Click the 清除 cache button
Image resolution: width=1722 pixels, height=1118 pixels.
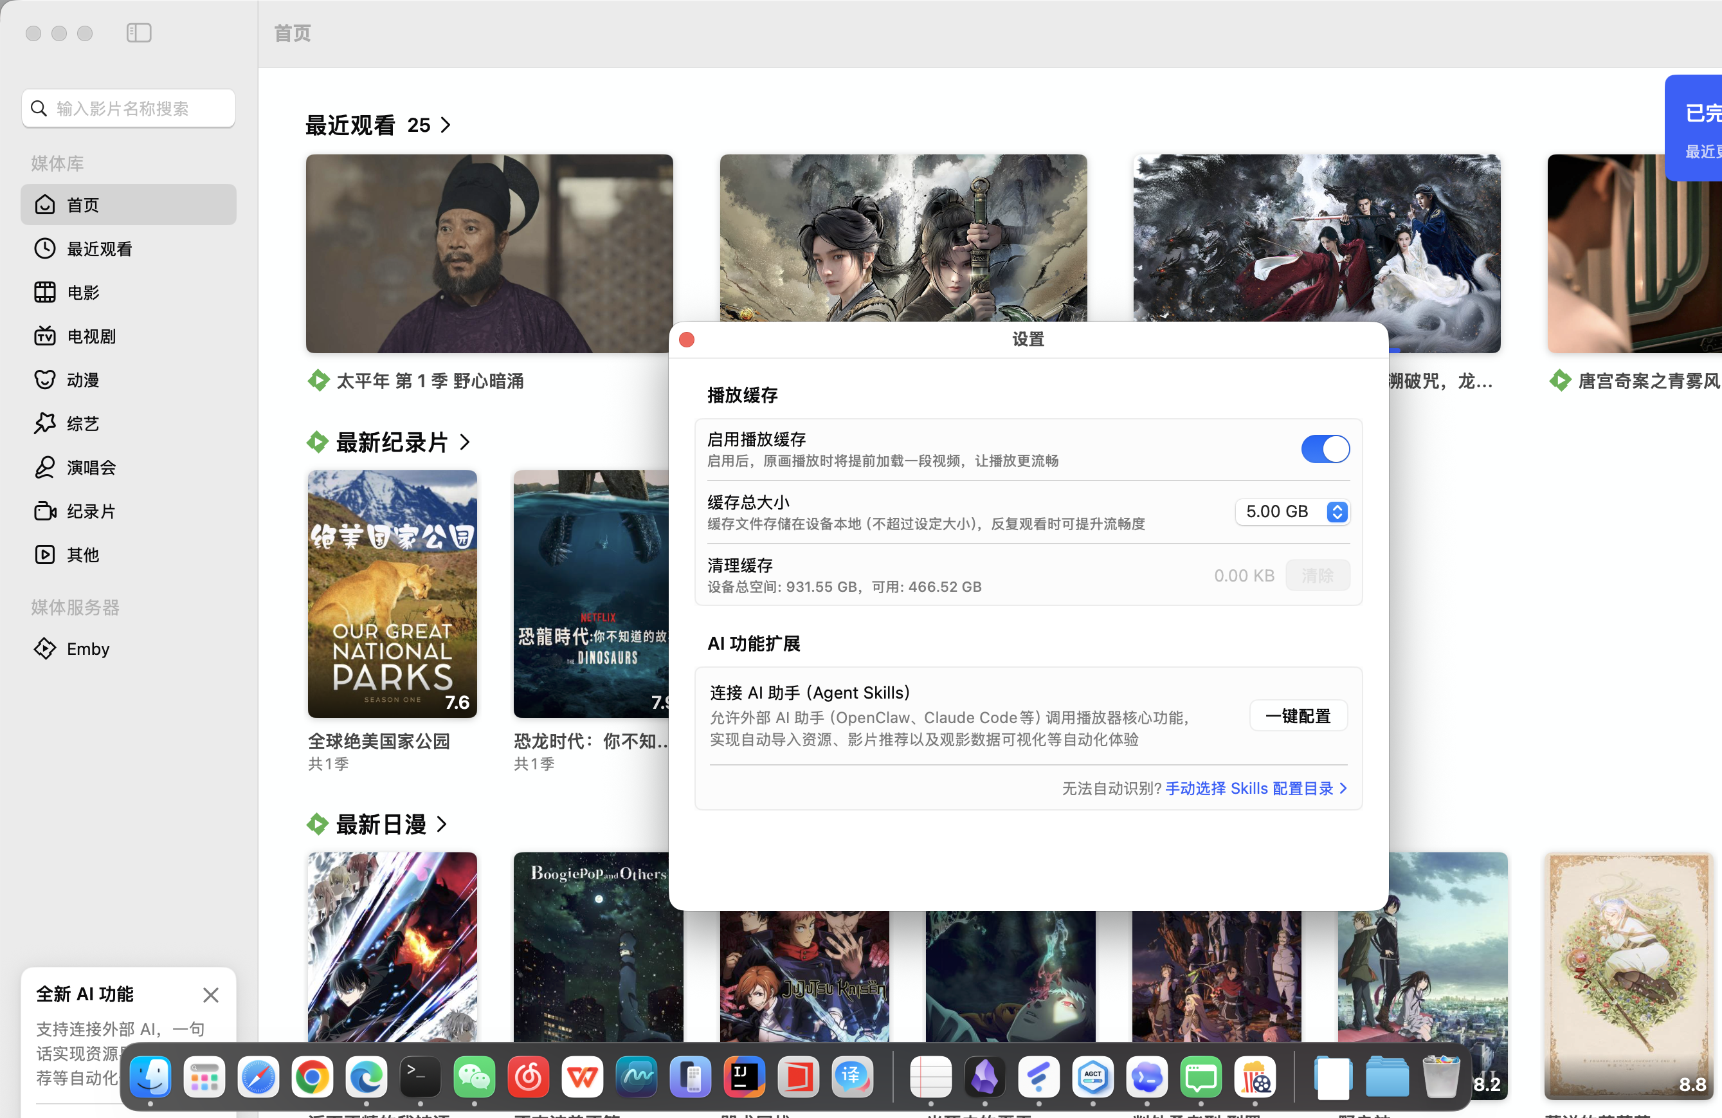click(x=1317, y=575)
